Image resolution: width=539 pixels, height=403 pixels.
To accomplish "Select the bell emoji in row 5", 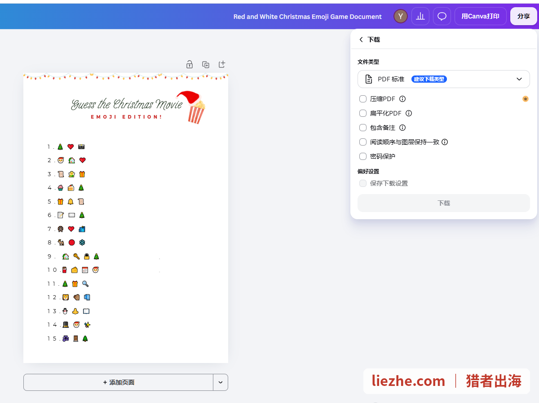I will (x=71, y=201).
